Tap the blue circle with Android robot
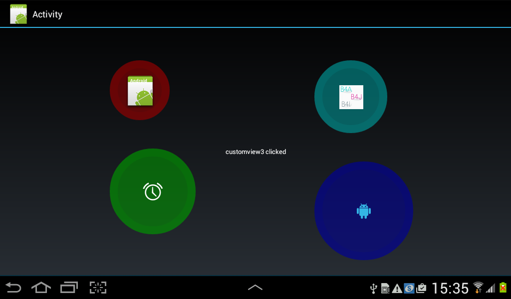511x299 pixels. 364,211
